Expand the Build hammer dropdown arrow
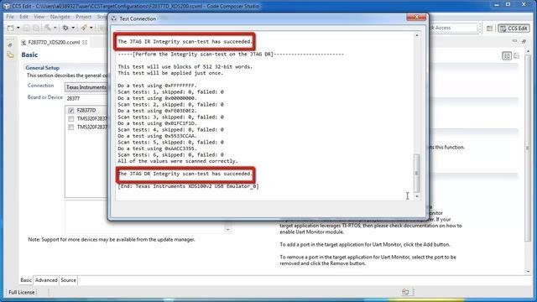 pyautogui.click(x=55, y=28)
